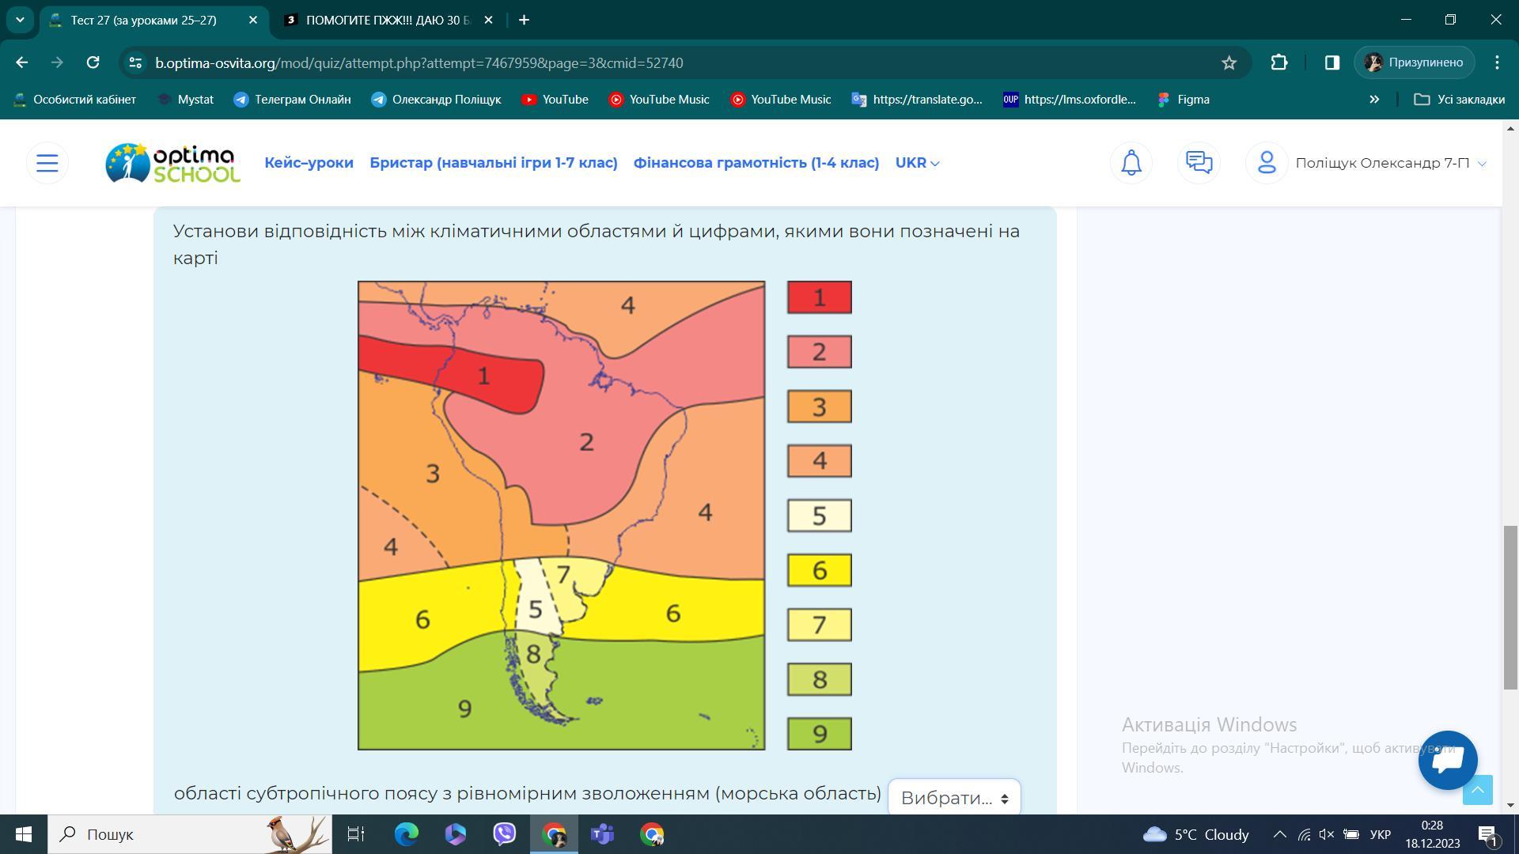Open the Фінансова грамотність link
The width and height of the screenshot is (1519, 854).
[x=756, y=163]
